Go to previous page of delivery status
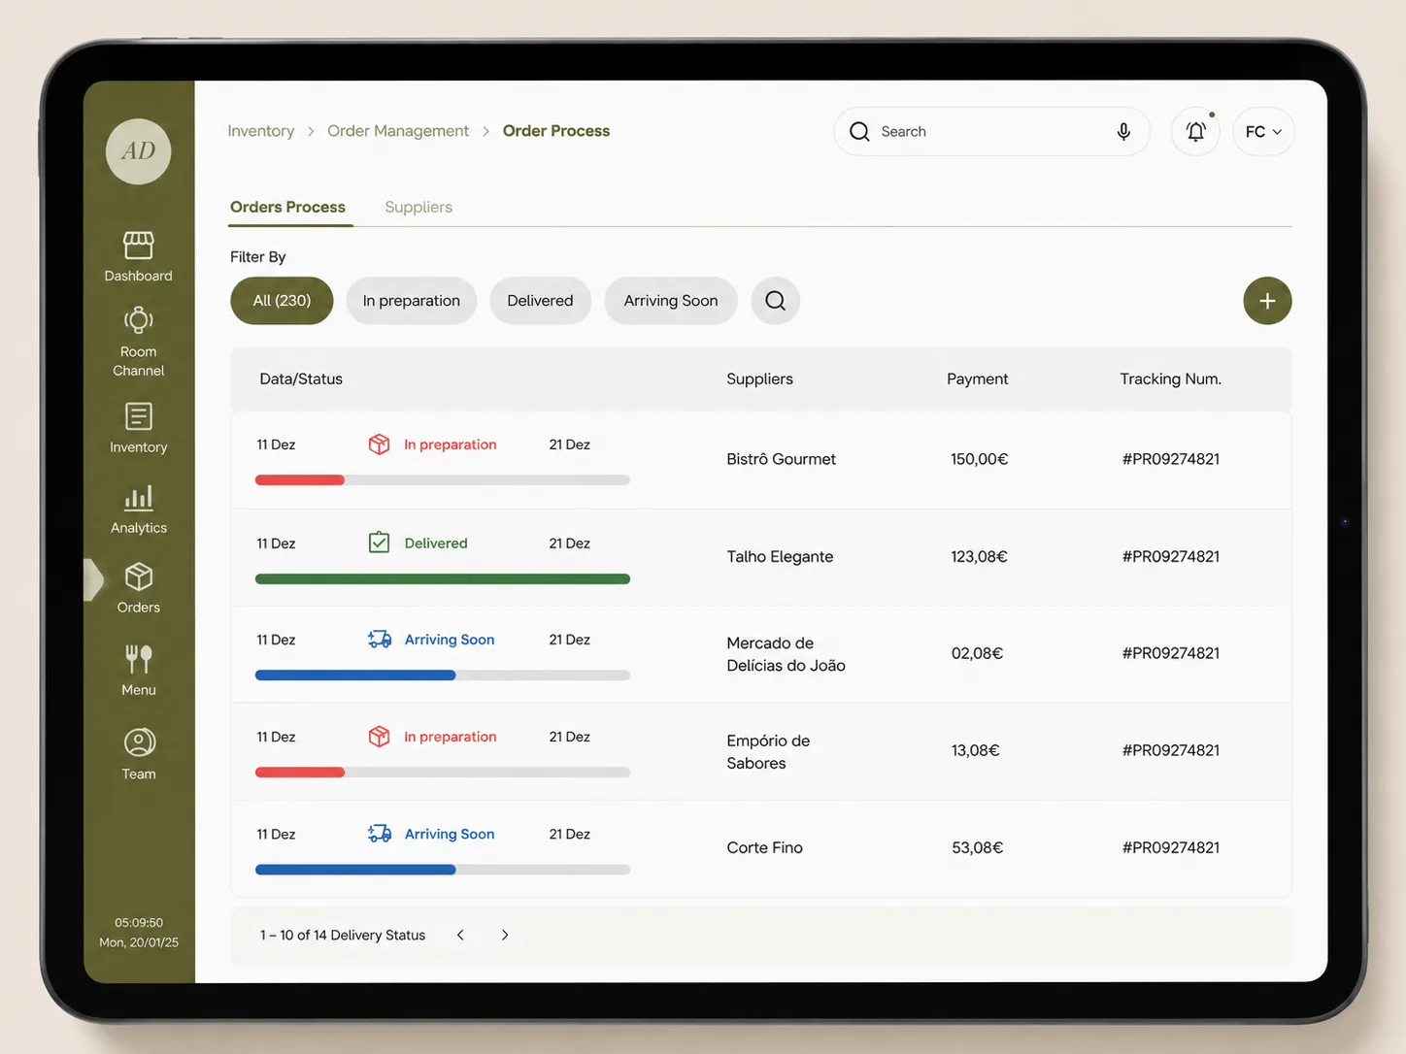This screenshot has height=1054, width=1406. click(x=460, y=935)
